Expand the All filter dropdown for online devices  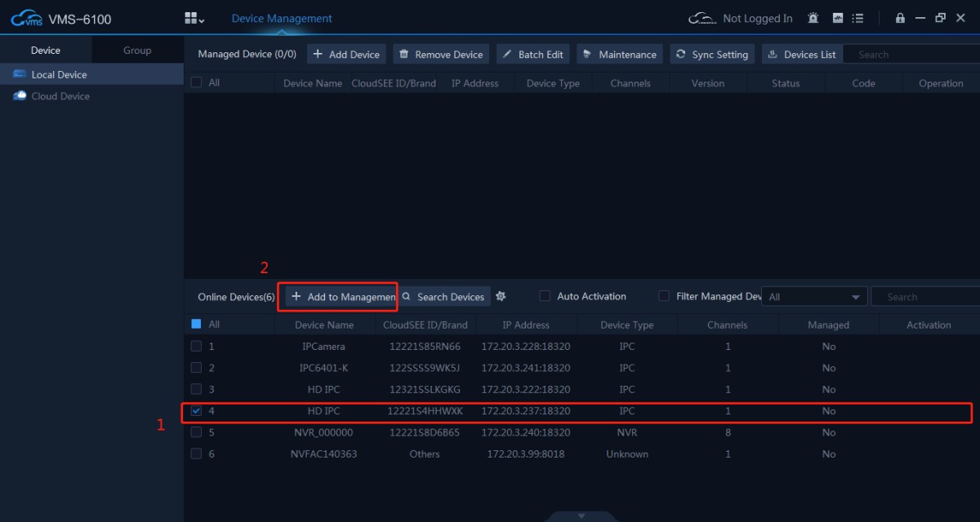coord(814,297)
